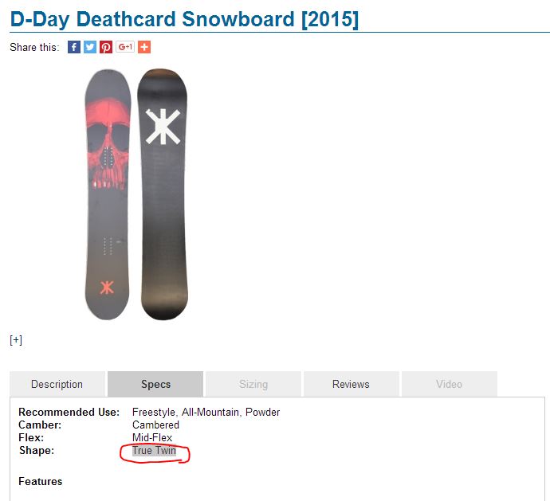This screenshot has height=501, width=550.
Task: Click the black snowboard base image
Action: (163, 194)
